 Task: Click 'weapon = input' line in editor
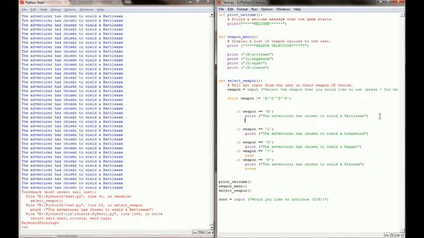click(x=313, y=90)
